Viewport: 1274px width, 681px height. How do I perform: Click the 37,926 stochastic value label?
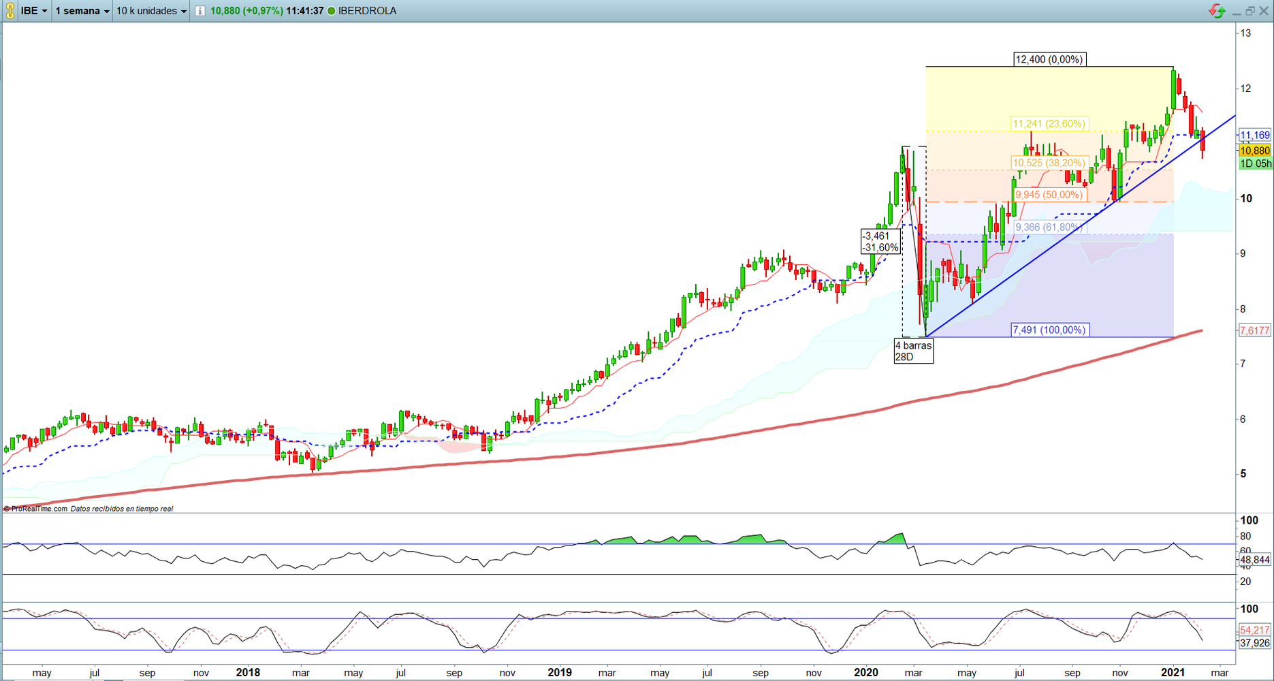[x=1254, y=643]
